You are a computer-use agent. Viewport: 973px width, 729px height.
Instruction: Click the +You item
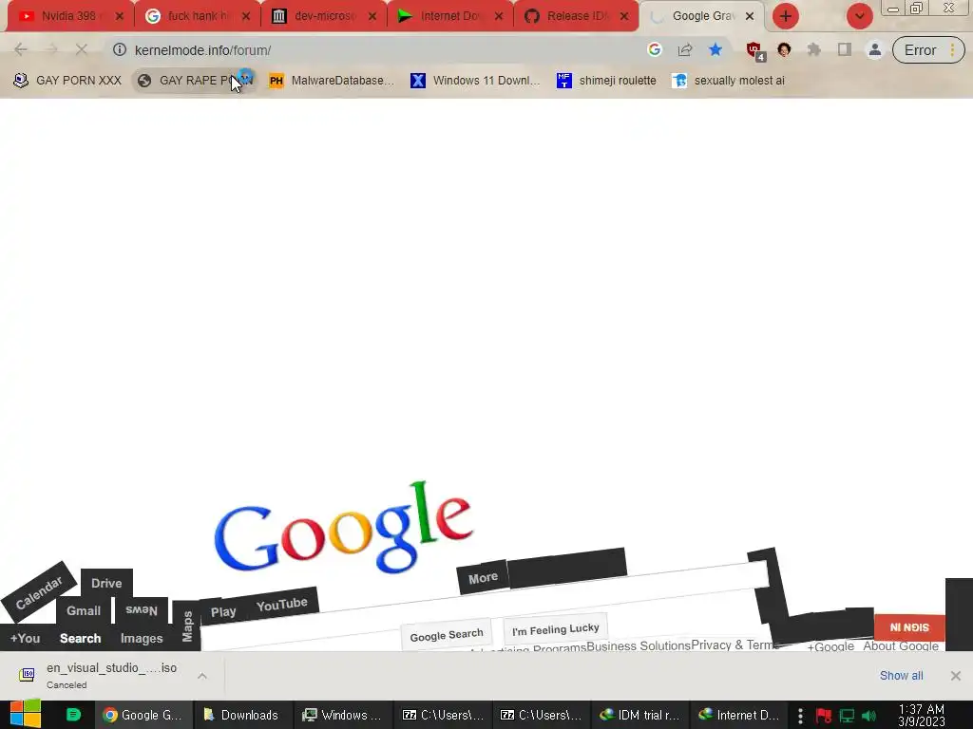(25, 638)
